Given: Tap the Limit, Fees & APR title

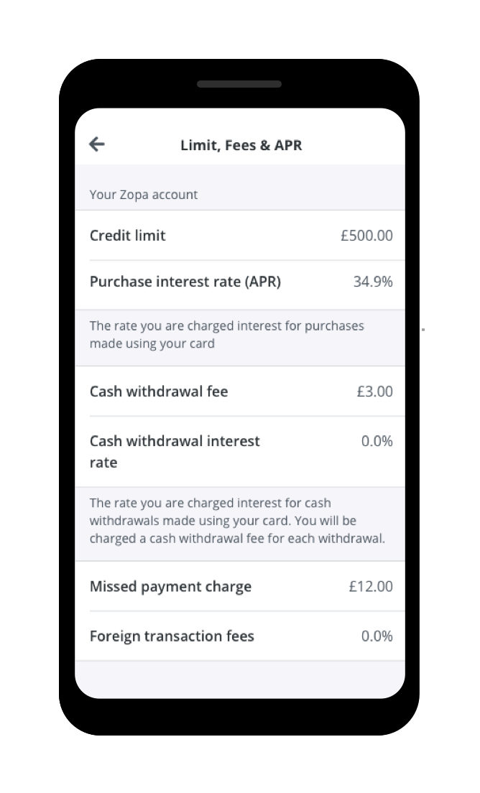Looking at the screenshot, I should click(x=241, y=144).
